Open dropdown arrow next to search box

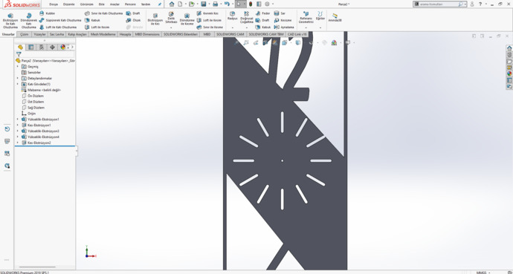(x=465, y=4)
